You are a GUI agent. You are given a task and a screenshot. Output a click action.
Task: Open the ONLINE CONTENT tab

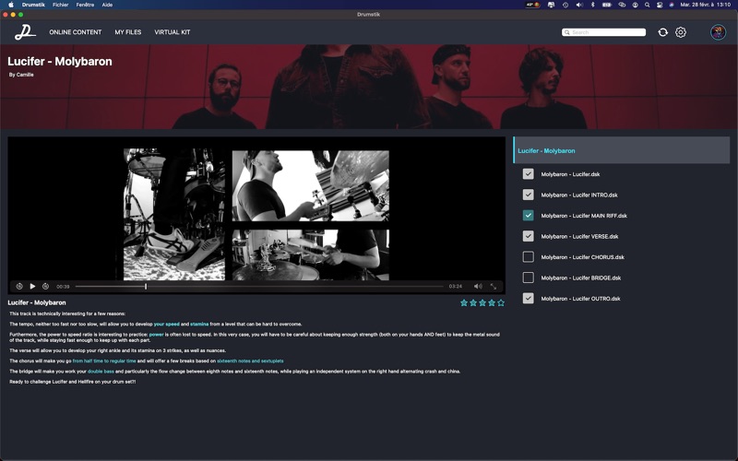click(x=76, y=32)
